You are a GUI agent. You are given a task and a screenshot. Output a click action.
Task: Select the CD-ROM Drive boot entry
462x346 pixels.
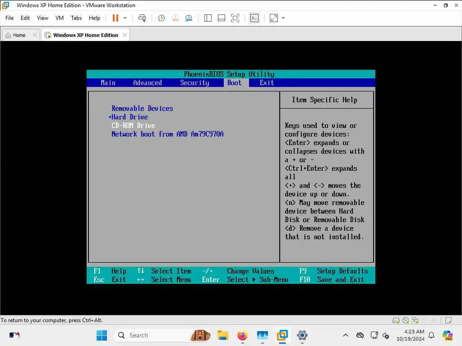click(133, 125)
